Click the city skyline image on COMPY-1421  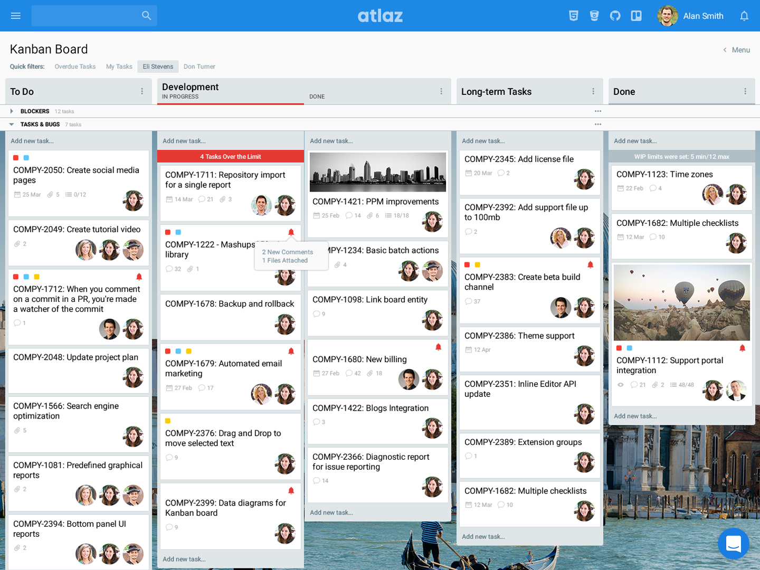[377, 172]
